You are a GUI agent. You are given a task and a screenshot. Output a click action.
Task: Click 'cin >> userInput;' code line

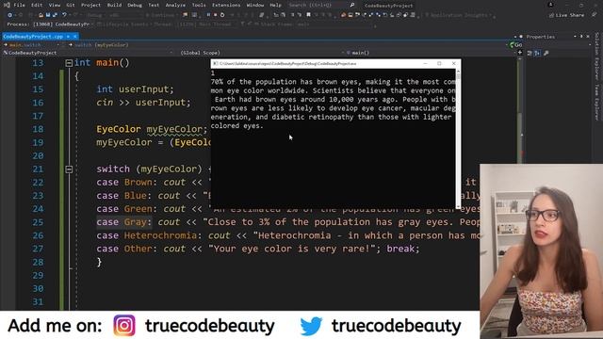[x=143, y=103]
